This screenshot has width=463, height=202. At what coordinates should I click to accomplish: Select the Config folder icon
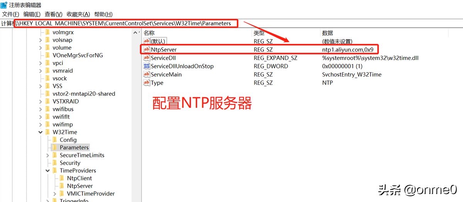55,140
